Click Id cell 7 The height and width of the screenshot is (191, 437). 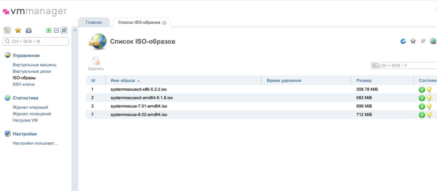(x=93, y=115)
